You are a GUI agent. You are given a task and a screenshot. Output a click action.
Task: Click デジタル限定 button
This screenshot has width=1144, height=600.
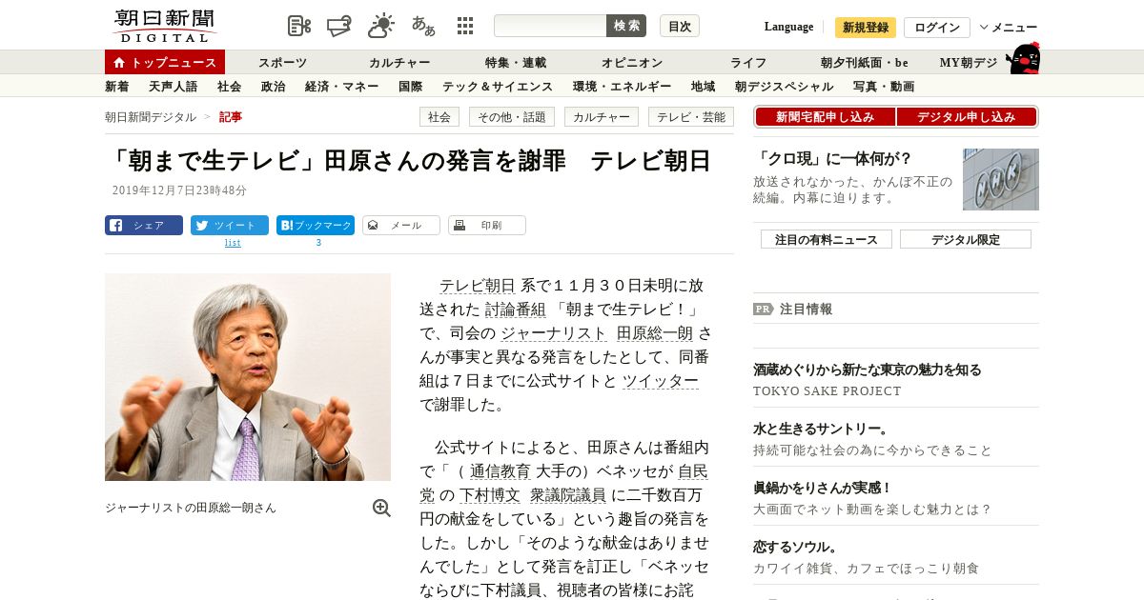click(x=966, y=239)
